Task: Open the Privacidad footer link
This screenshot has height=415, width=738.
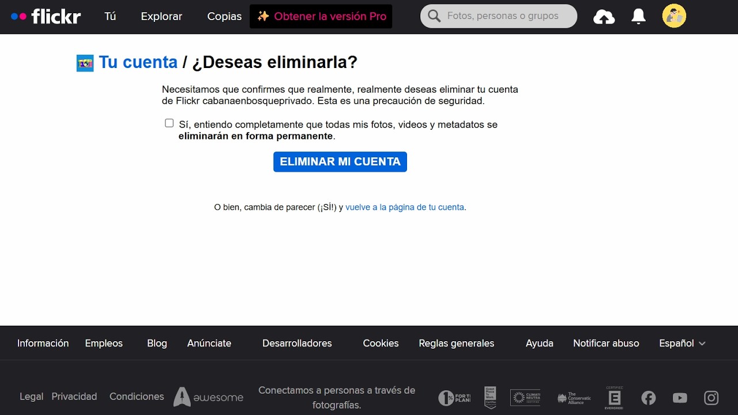Action: point(74,397)
